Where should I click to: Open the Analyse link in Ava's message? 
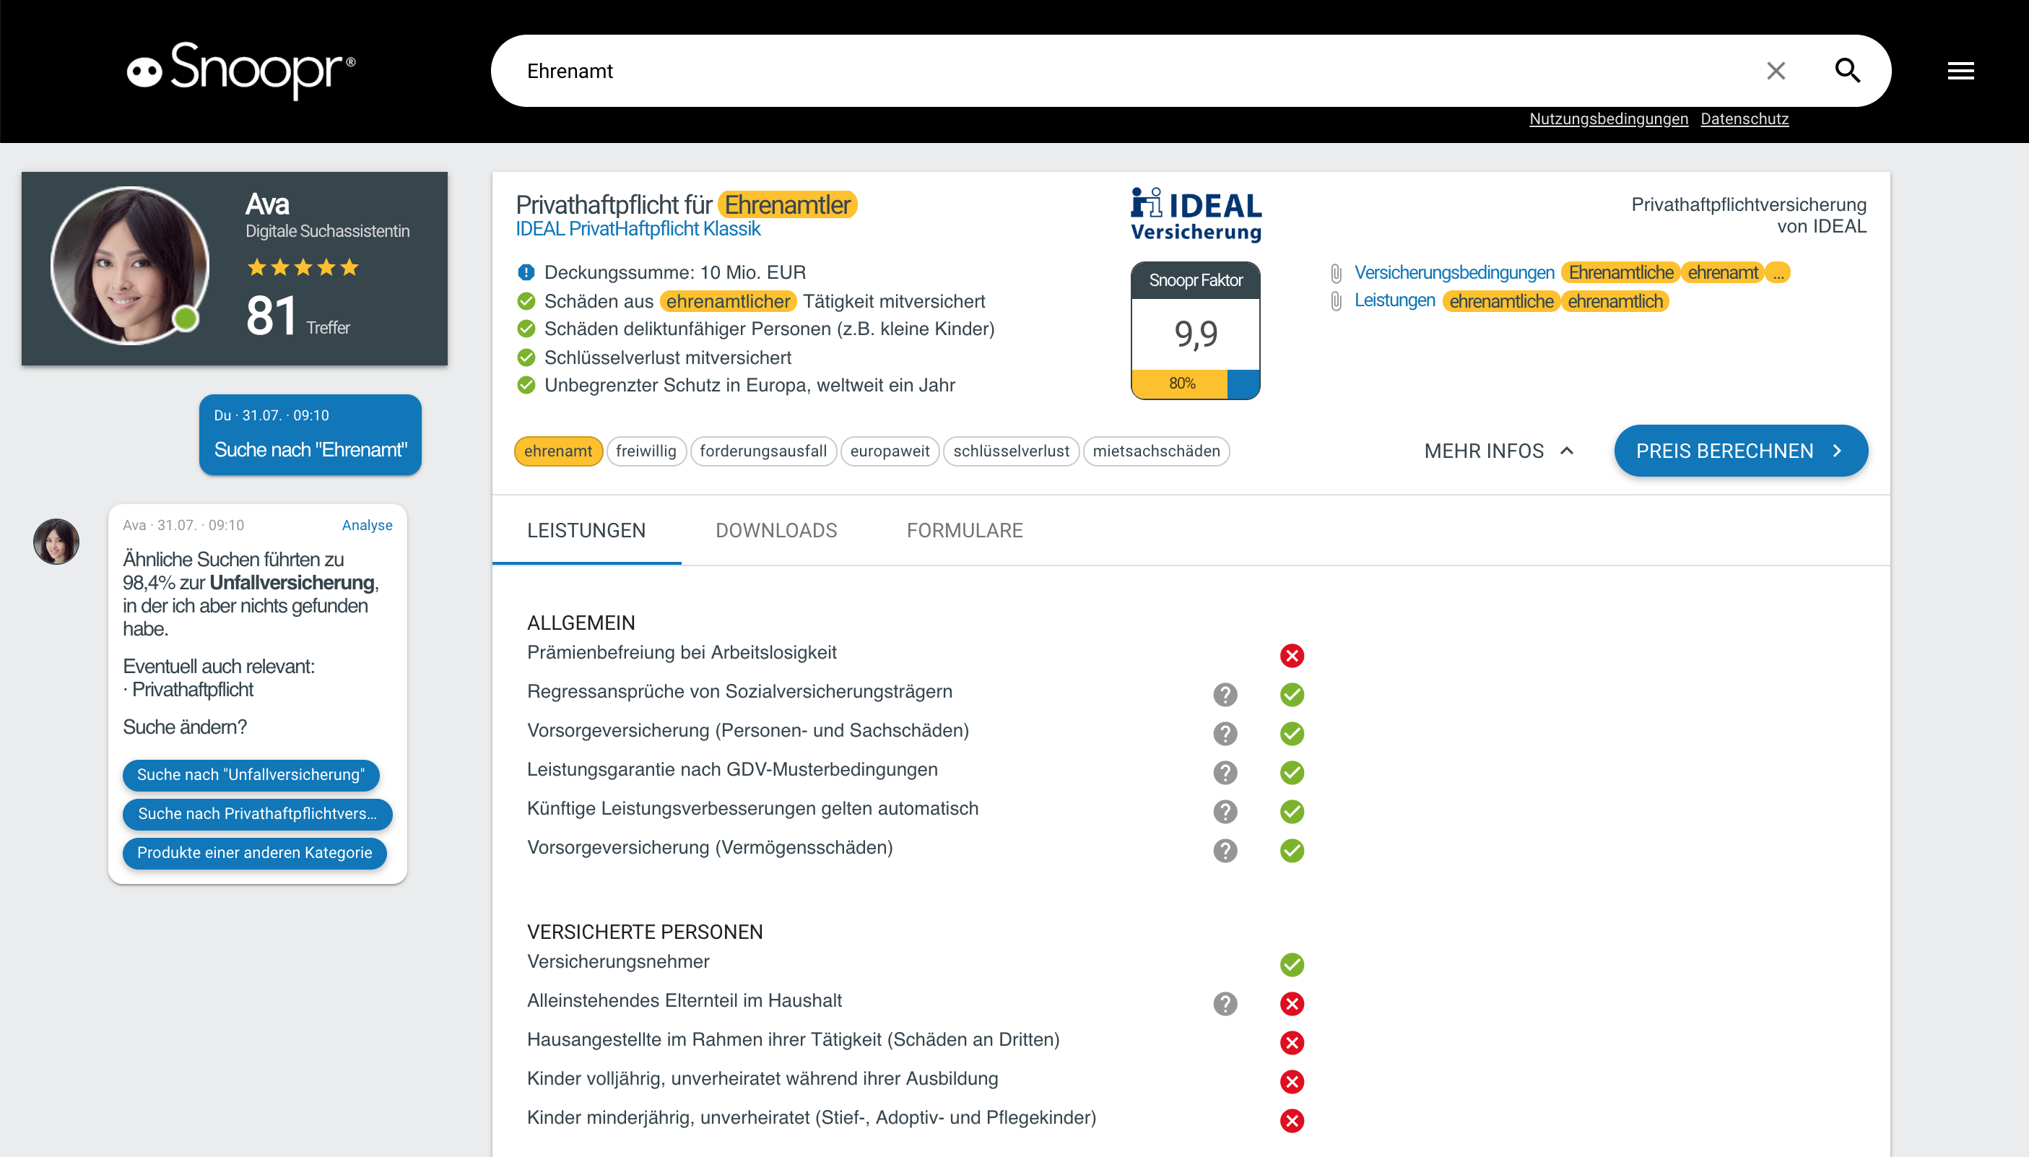[367, 524]
